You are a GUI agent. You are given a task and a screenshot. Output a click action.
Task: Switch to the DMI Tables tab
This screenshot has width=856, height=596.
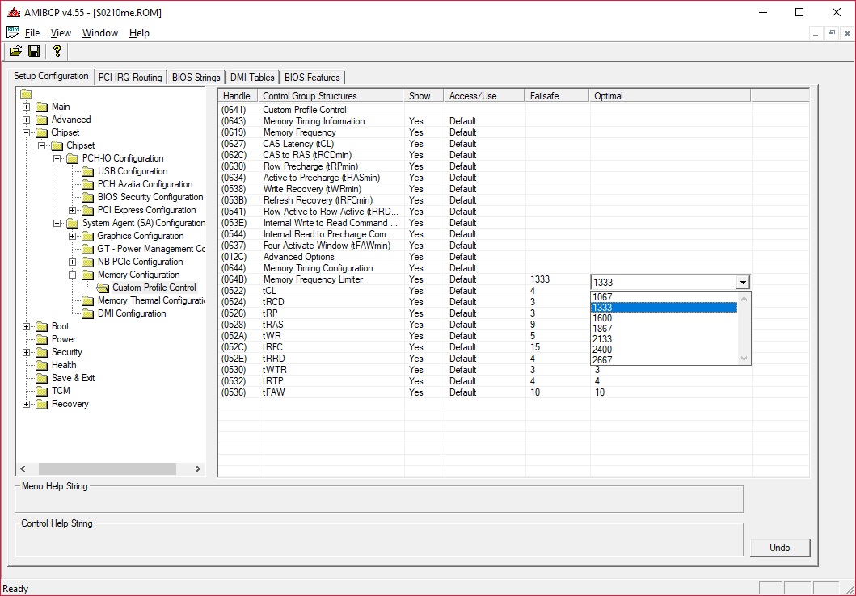[252, 78]
